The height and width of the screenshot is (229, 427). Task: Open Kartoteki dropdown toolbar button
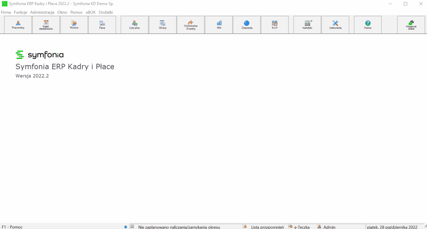tap(307, 25)
